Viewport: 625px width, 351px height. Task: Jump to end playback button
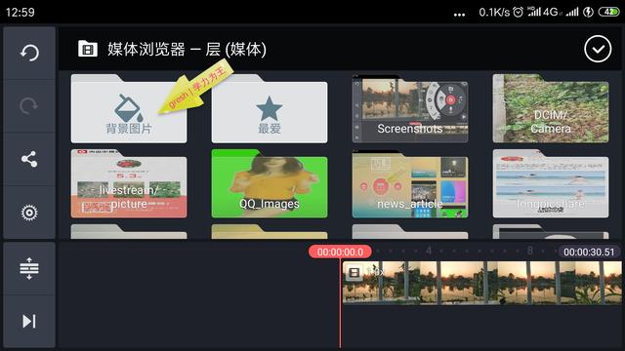(29, 321)
